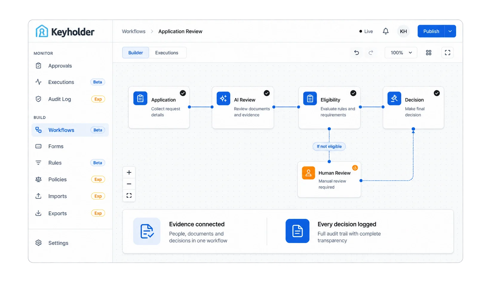Viewport: 491px width, 285px height.
Task: Click the breadcrumb chevron separator
Action: [x=152, y=31]
